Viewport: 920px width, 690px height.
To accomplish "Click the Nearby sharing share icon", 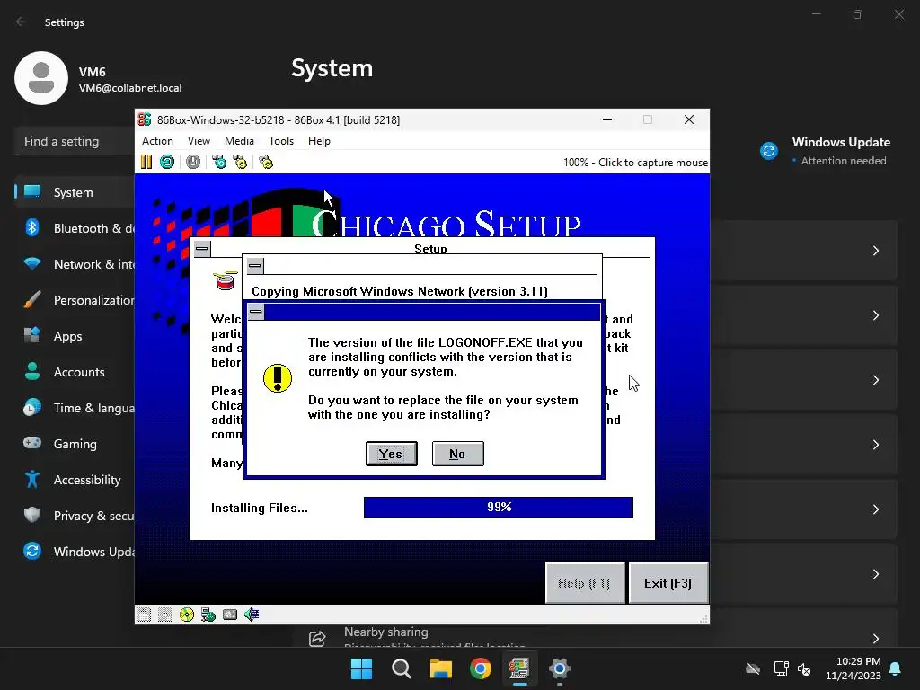I will click(317, 639).
